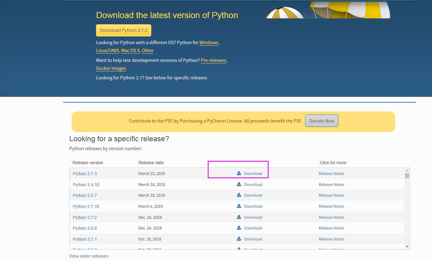432x261 pixels.
Task: Open Release Notes for Python 3.6.8
Action: click(x=331, y=228)
